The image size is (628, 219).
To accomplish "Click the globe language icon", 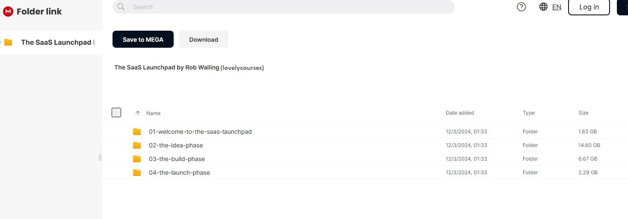I will (x=543, y=7).
